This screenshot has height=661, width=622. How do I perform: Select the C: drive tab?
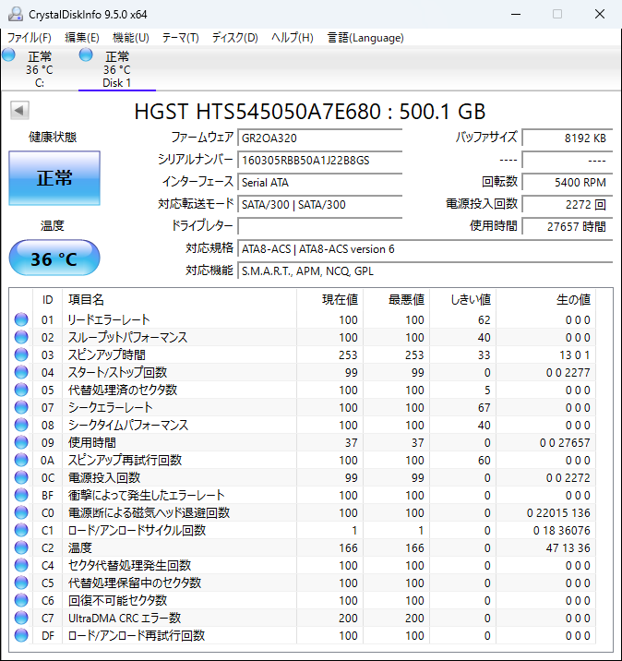coord(39,68)
